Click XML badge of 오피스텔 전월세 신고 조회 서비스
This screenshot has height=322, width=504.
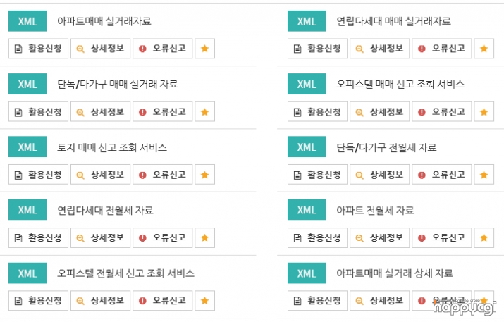pos(27,273)
